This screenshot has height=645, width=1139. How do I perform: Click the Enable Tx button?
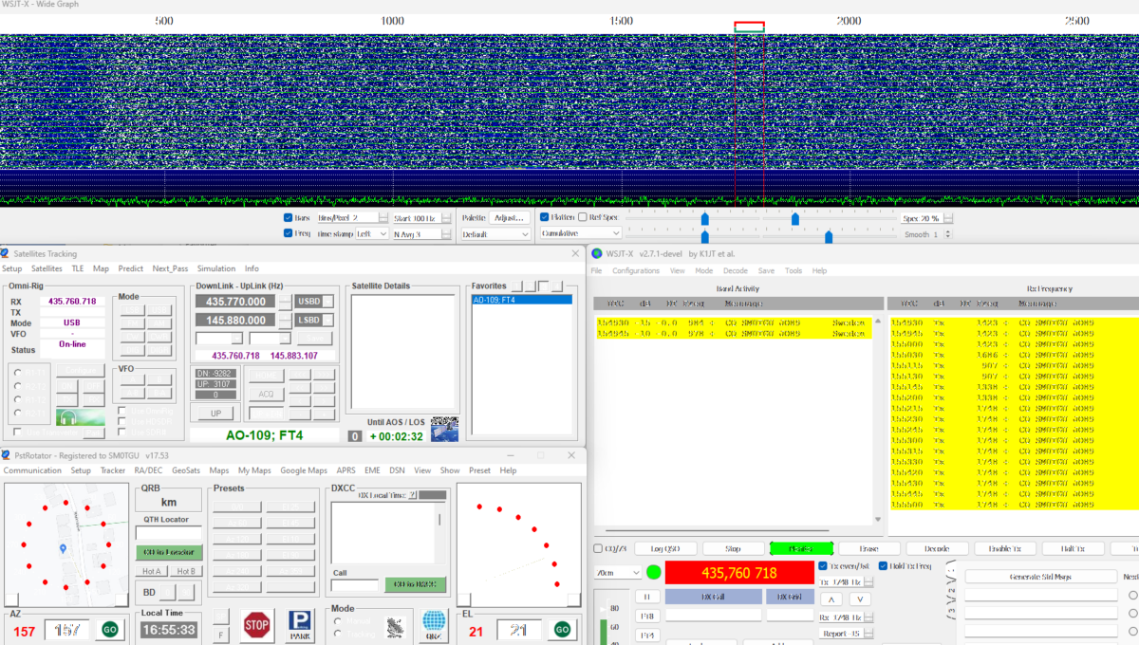point(1005,548)
